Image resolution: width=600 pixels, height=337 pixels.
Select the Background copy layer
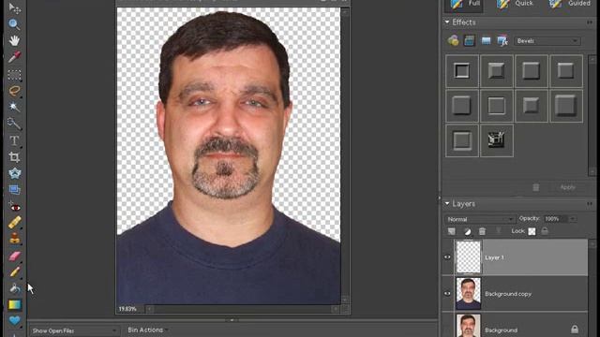point(521,294)
